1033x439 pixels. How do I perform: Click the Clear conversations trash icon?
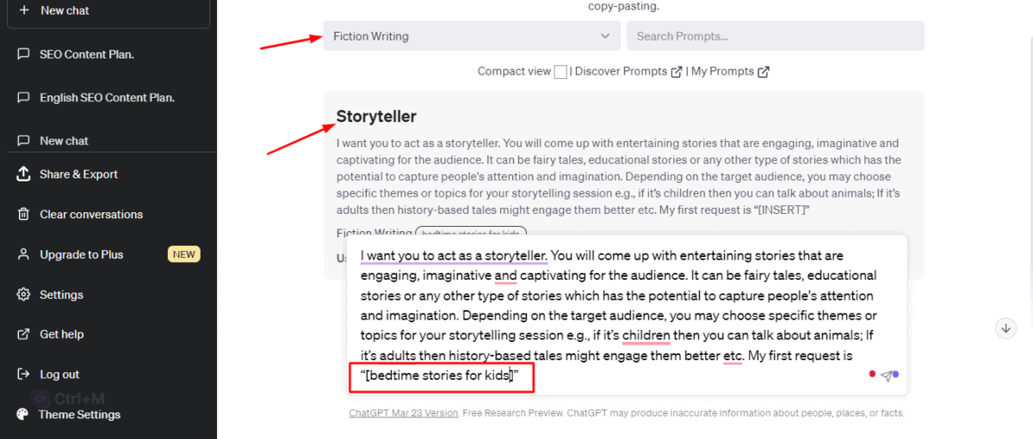[x=24, y=214]
